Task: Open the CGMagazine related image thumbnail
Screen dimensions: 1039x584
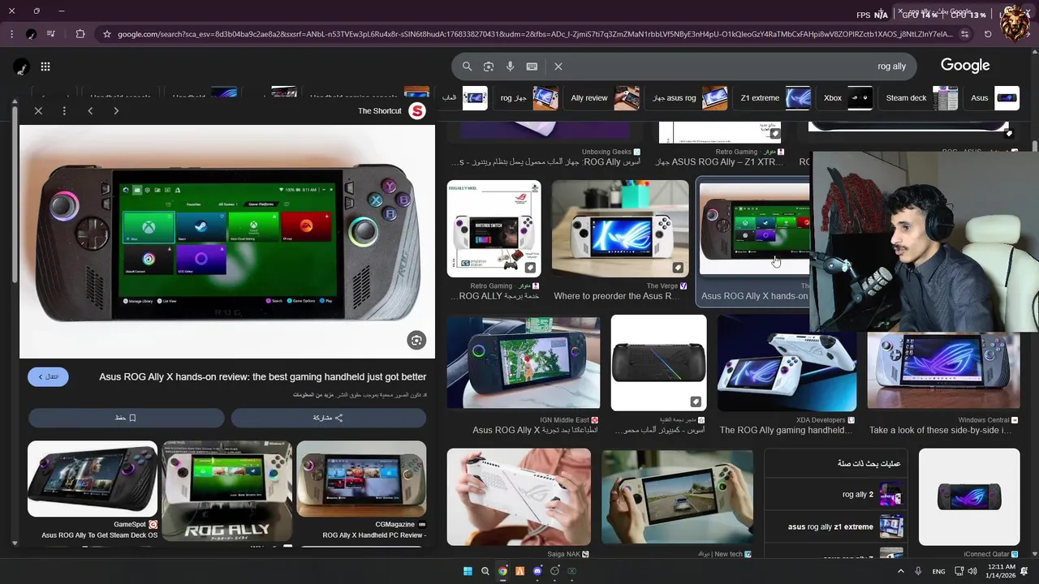Action: pos(361,479)
